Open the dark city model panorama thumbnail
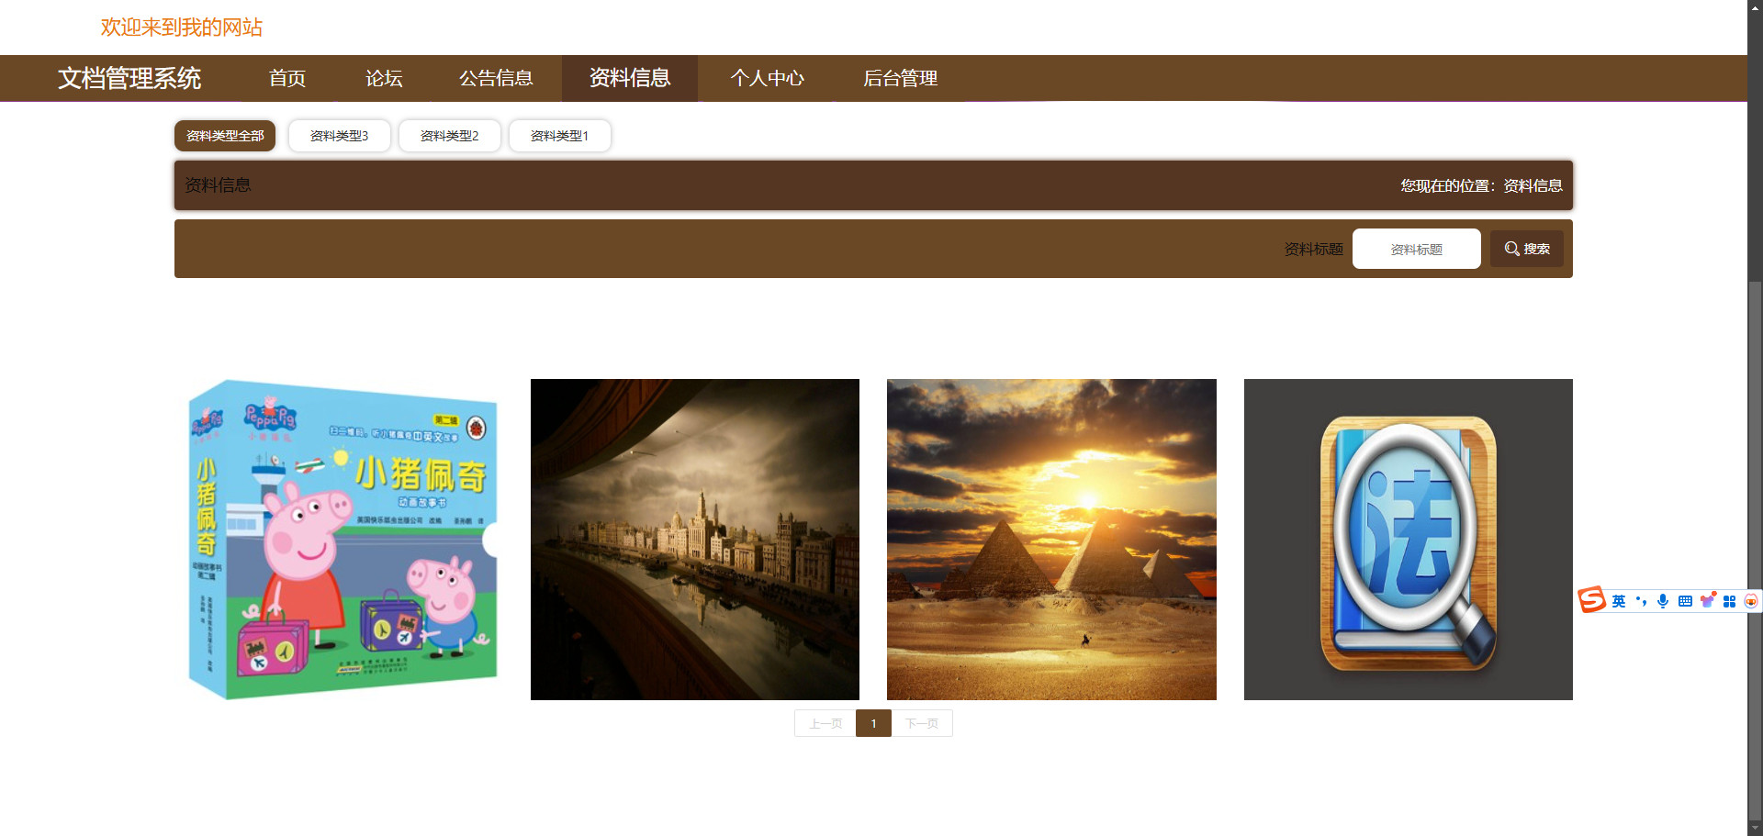The image size is (1763, 836). coord(695,540)
